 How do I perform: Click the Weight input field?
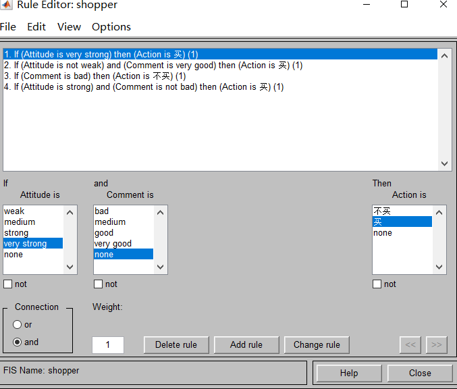click(108, 345)
